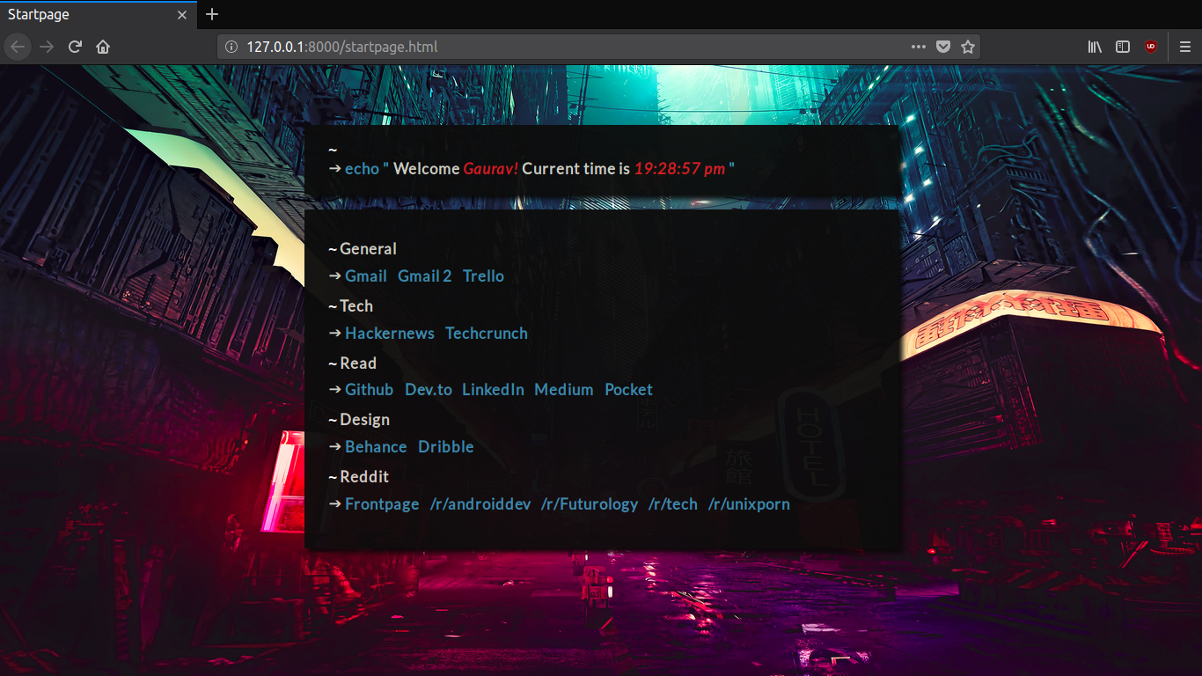Open the Gmail link
The image size is (1202, 676).
tap(366, 276)
